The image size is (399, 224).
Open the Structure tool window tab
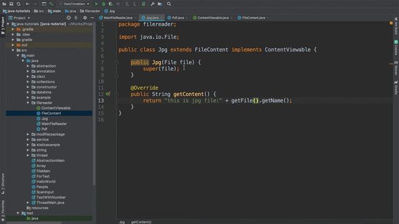pos(2,184)
